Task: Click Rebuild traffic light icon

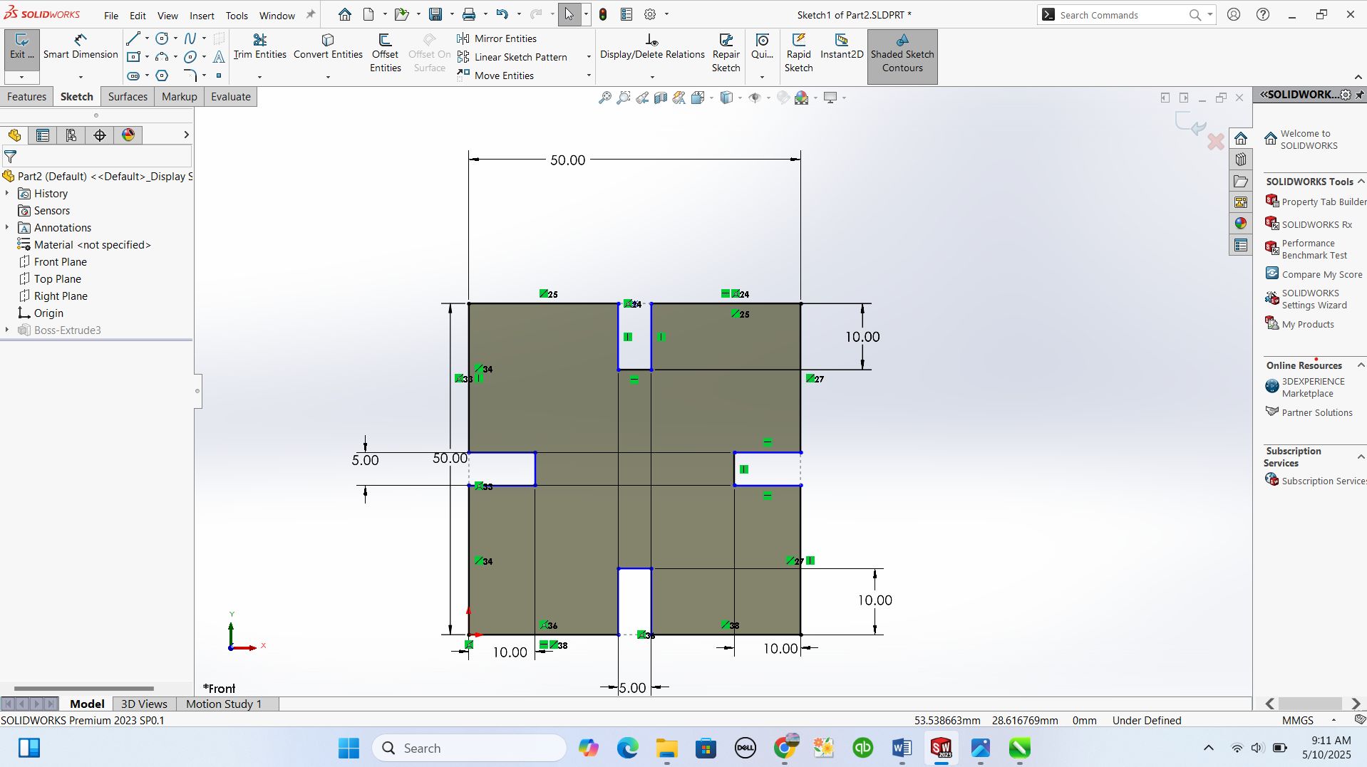Action: click(603, 14)
